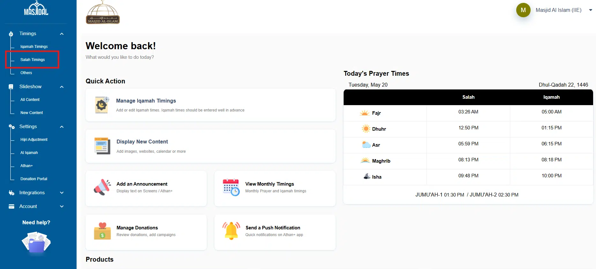Click the Need help folder illustration

tap(36, 243)
